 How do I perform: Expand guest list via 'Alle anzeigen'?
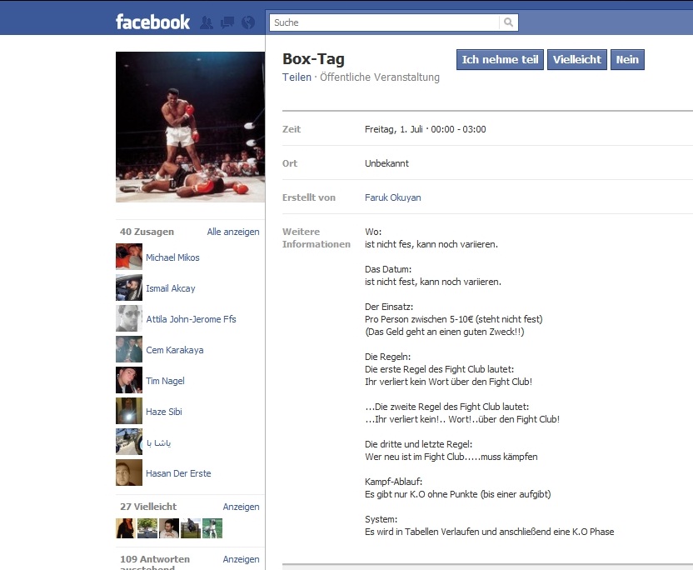(x=233, y=232)
